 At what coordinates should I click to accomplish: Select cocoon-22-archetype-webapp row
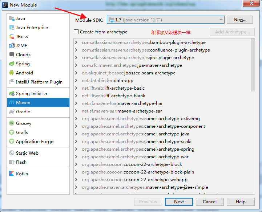(x=162, y=180)
